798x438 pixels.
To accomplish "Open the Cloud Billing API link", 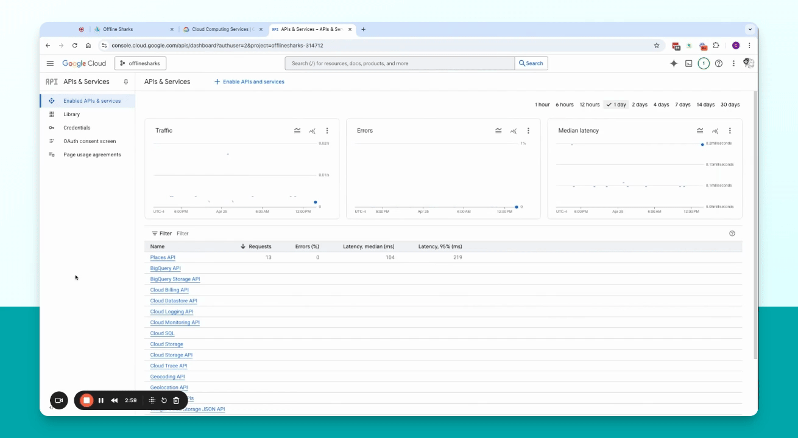I will [169, 290].
